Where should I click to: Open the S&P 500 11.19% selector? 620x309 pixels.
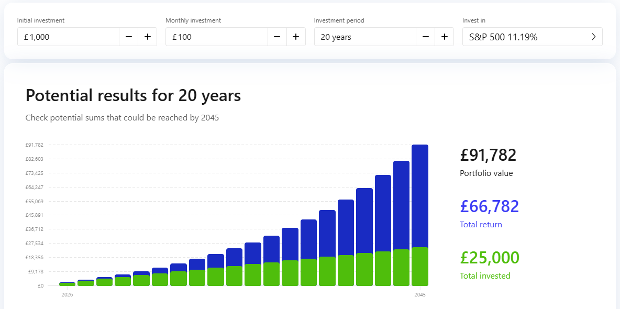[532, 37]
